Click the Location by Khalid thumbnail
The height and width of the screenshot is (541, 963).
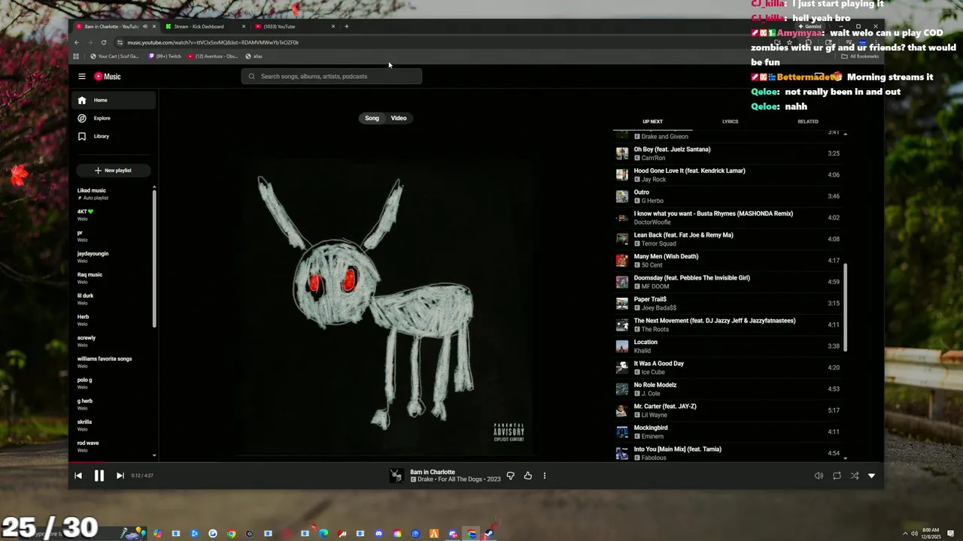[x=622, y=346]
